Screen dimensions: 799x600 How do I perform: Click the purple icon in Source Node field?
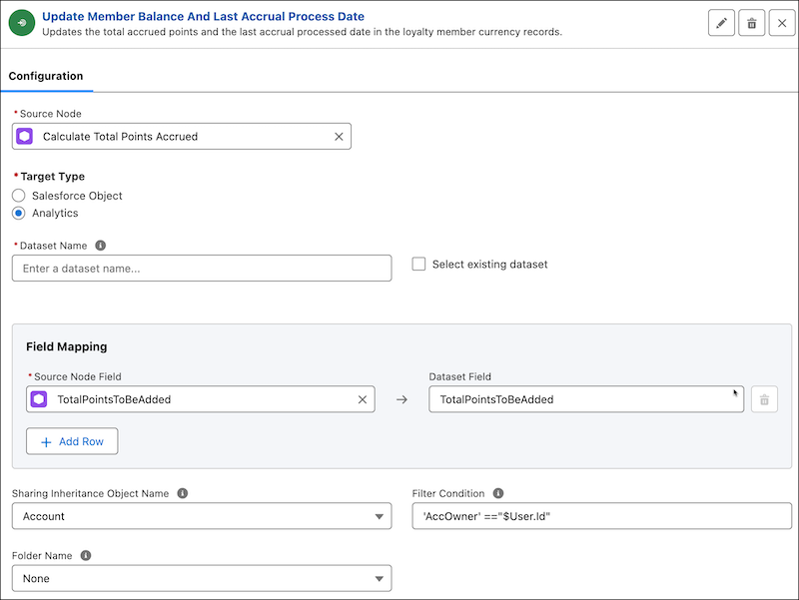tap(24, 136)
